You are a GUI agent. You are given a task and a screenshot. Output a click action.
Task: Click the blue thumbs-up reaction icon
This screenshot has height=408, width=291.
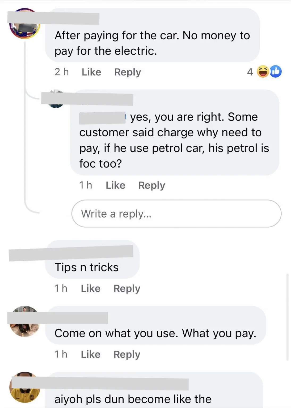tap(276, 71)
